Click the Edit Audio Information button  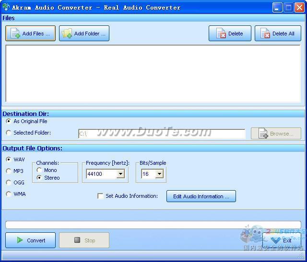[201, 196]
